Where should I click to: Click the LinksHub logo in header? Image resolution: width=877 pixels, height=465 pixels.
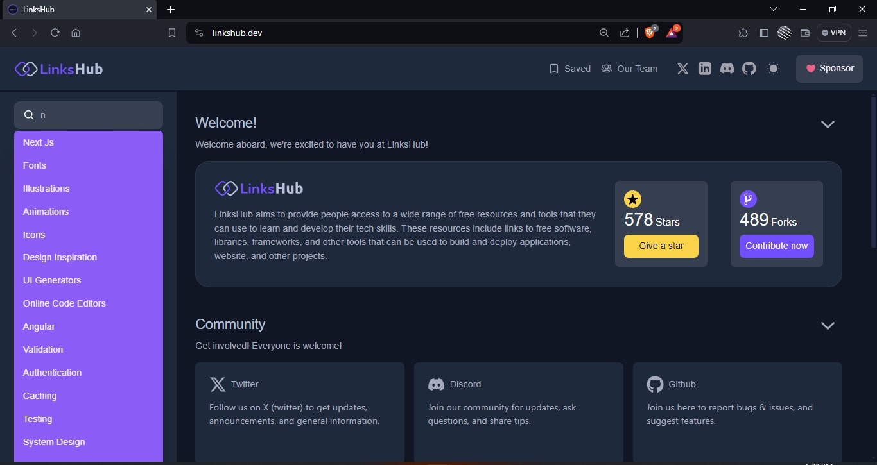pyautogui.click(x=59, y=69)
